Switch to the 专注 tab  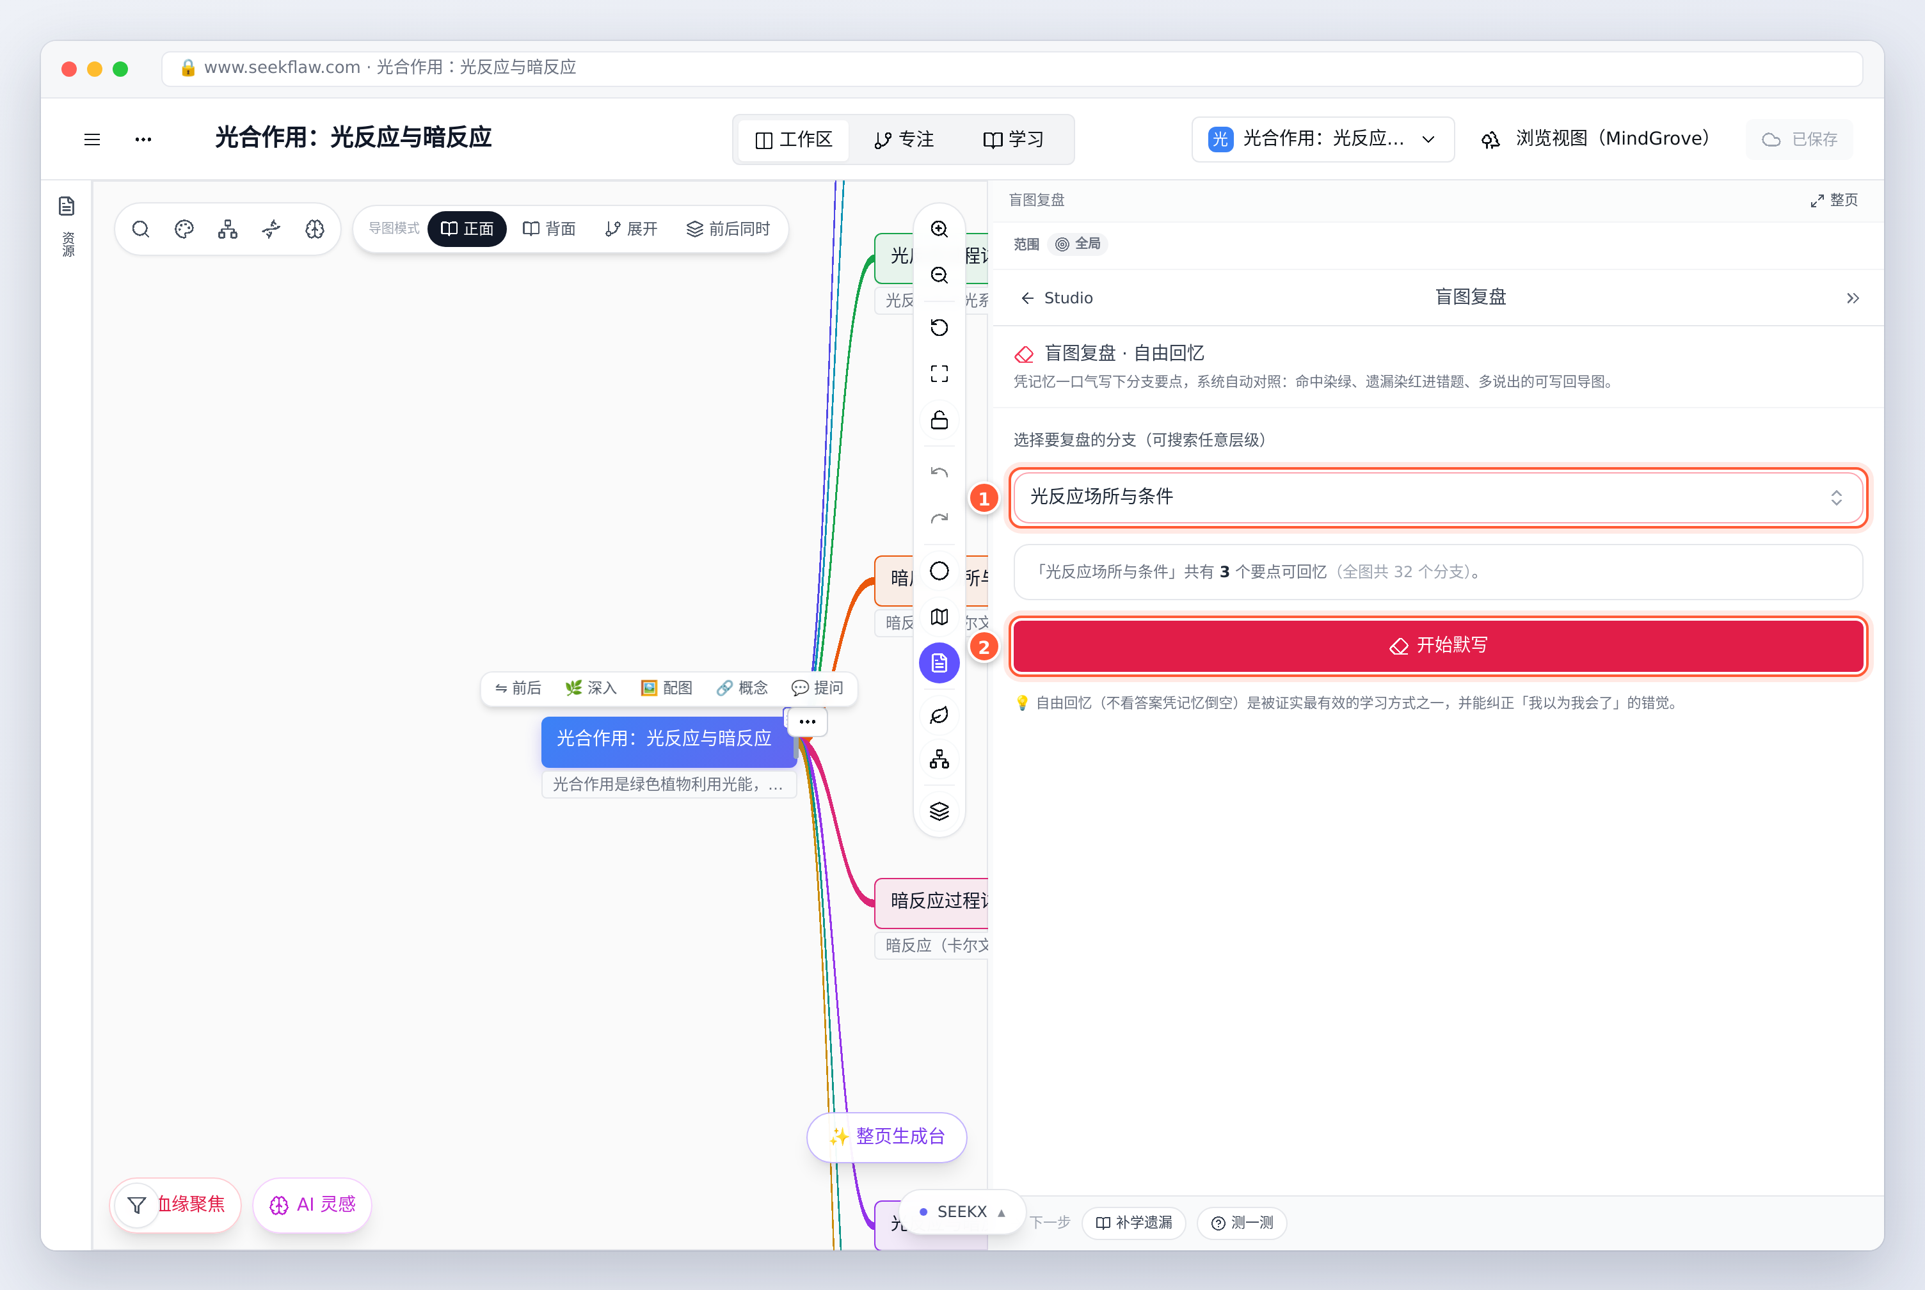click(x=904, y=140)
